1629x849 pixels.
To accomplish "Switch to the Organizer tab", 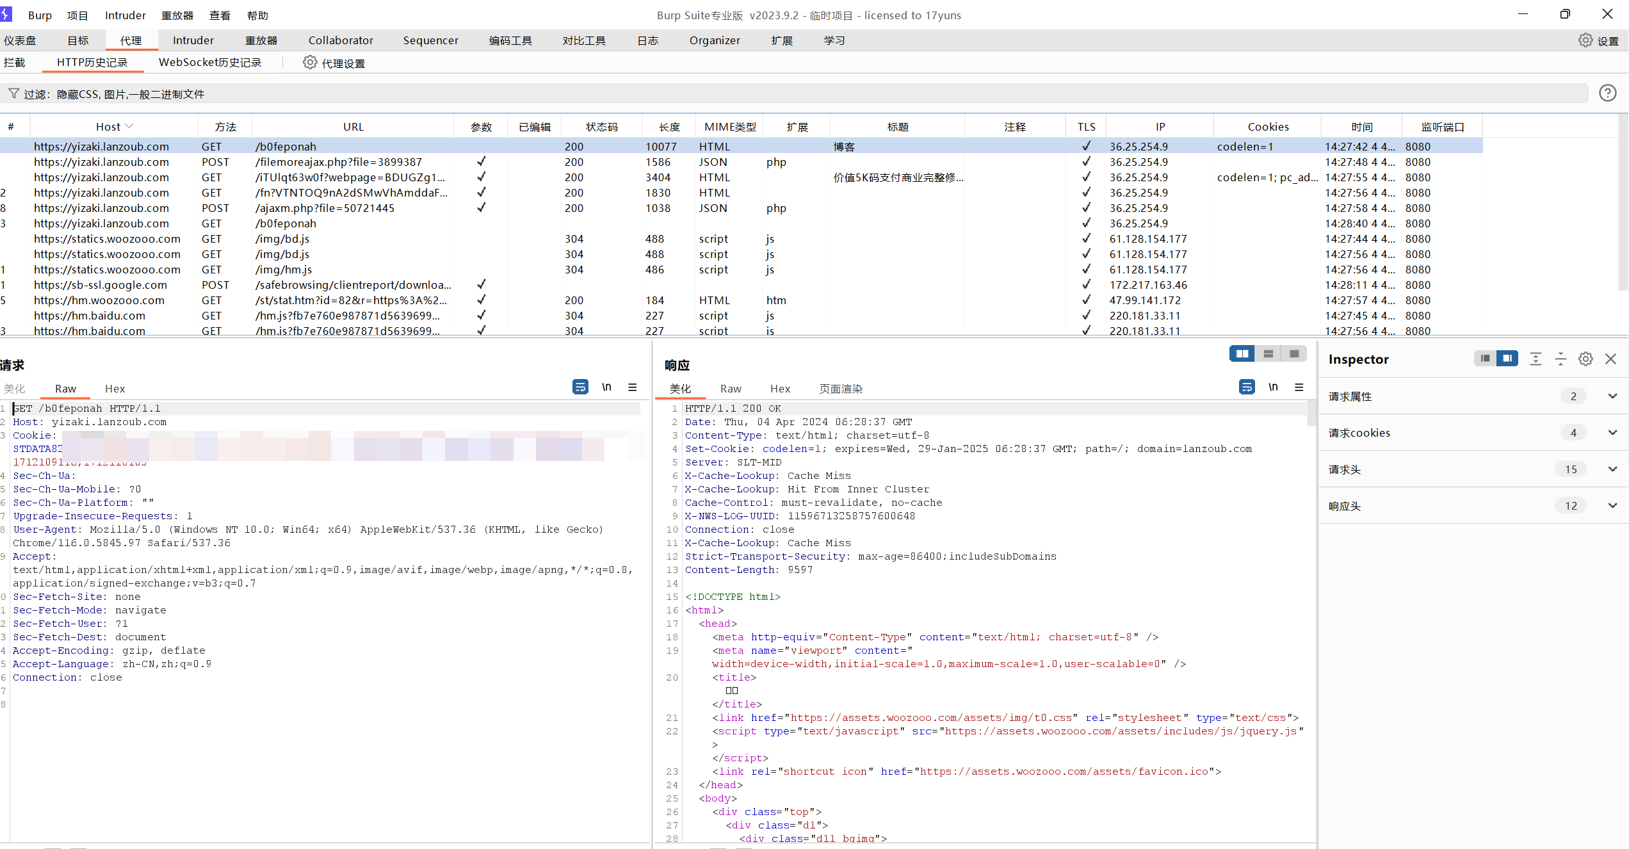I will pos(715,40).
